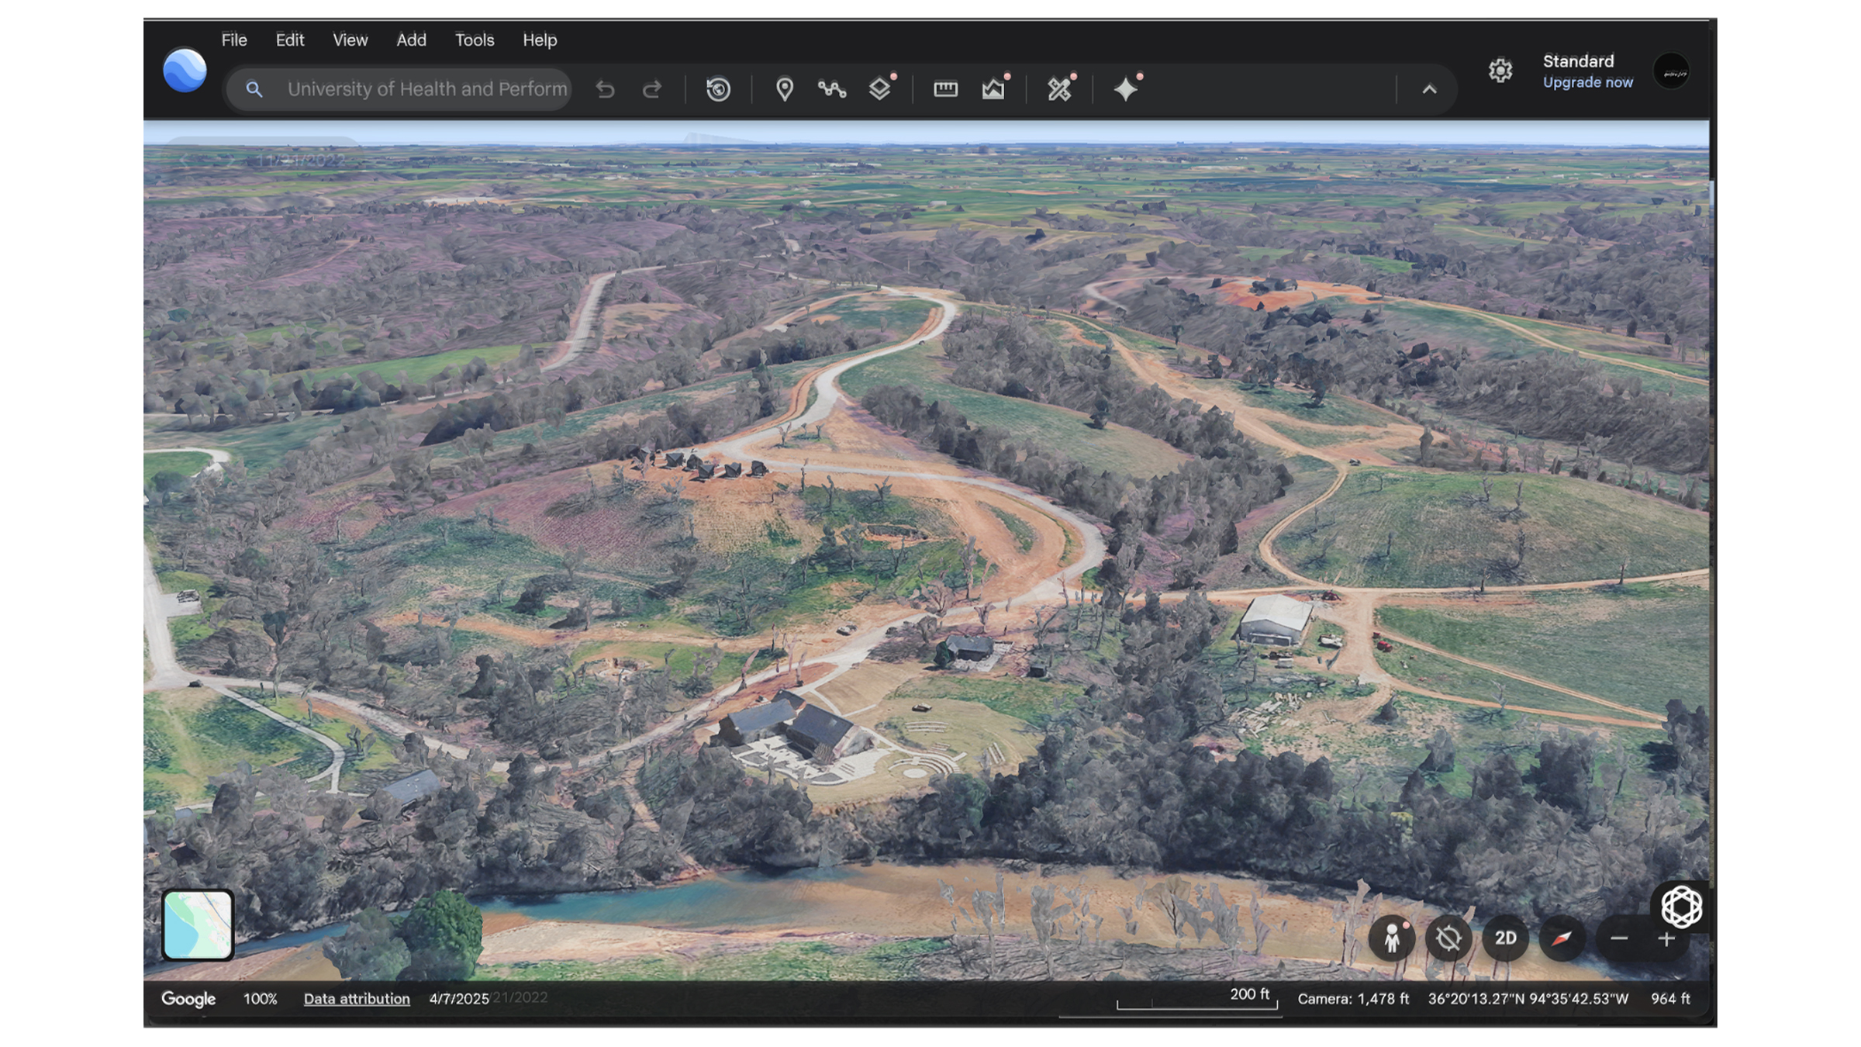Open settings gear icon
This screenshot has width=1861, height=1047.
click(x=1500, y=71)
